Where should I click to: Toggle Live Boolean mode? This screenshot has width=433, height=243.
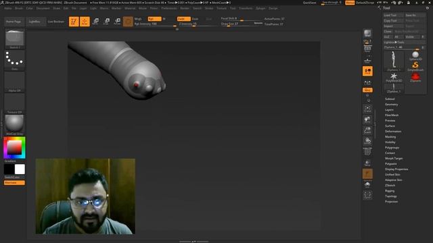click(56, 22)
